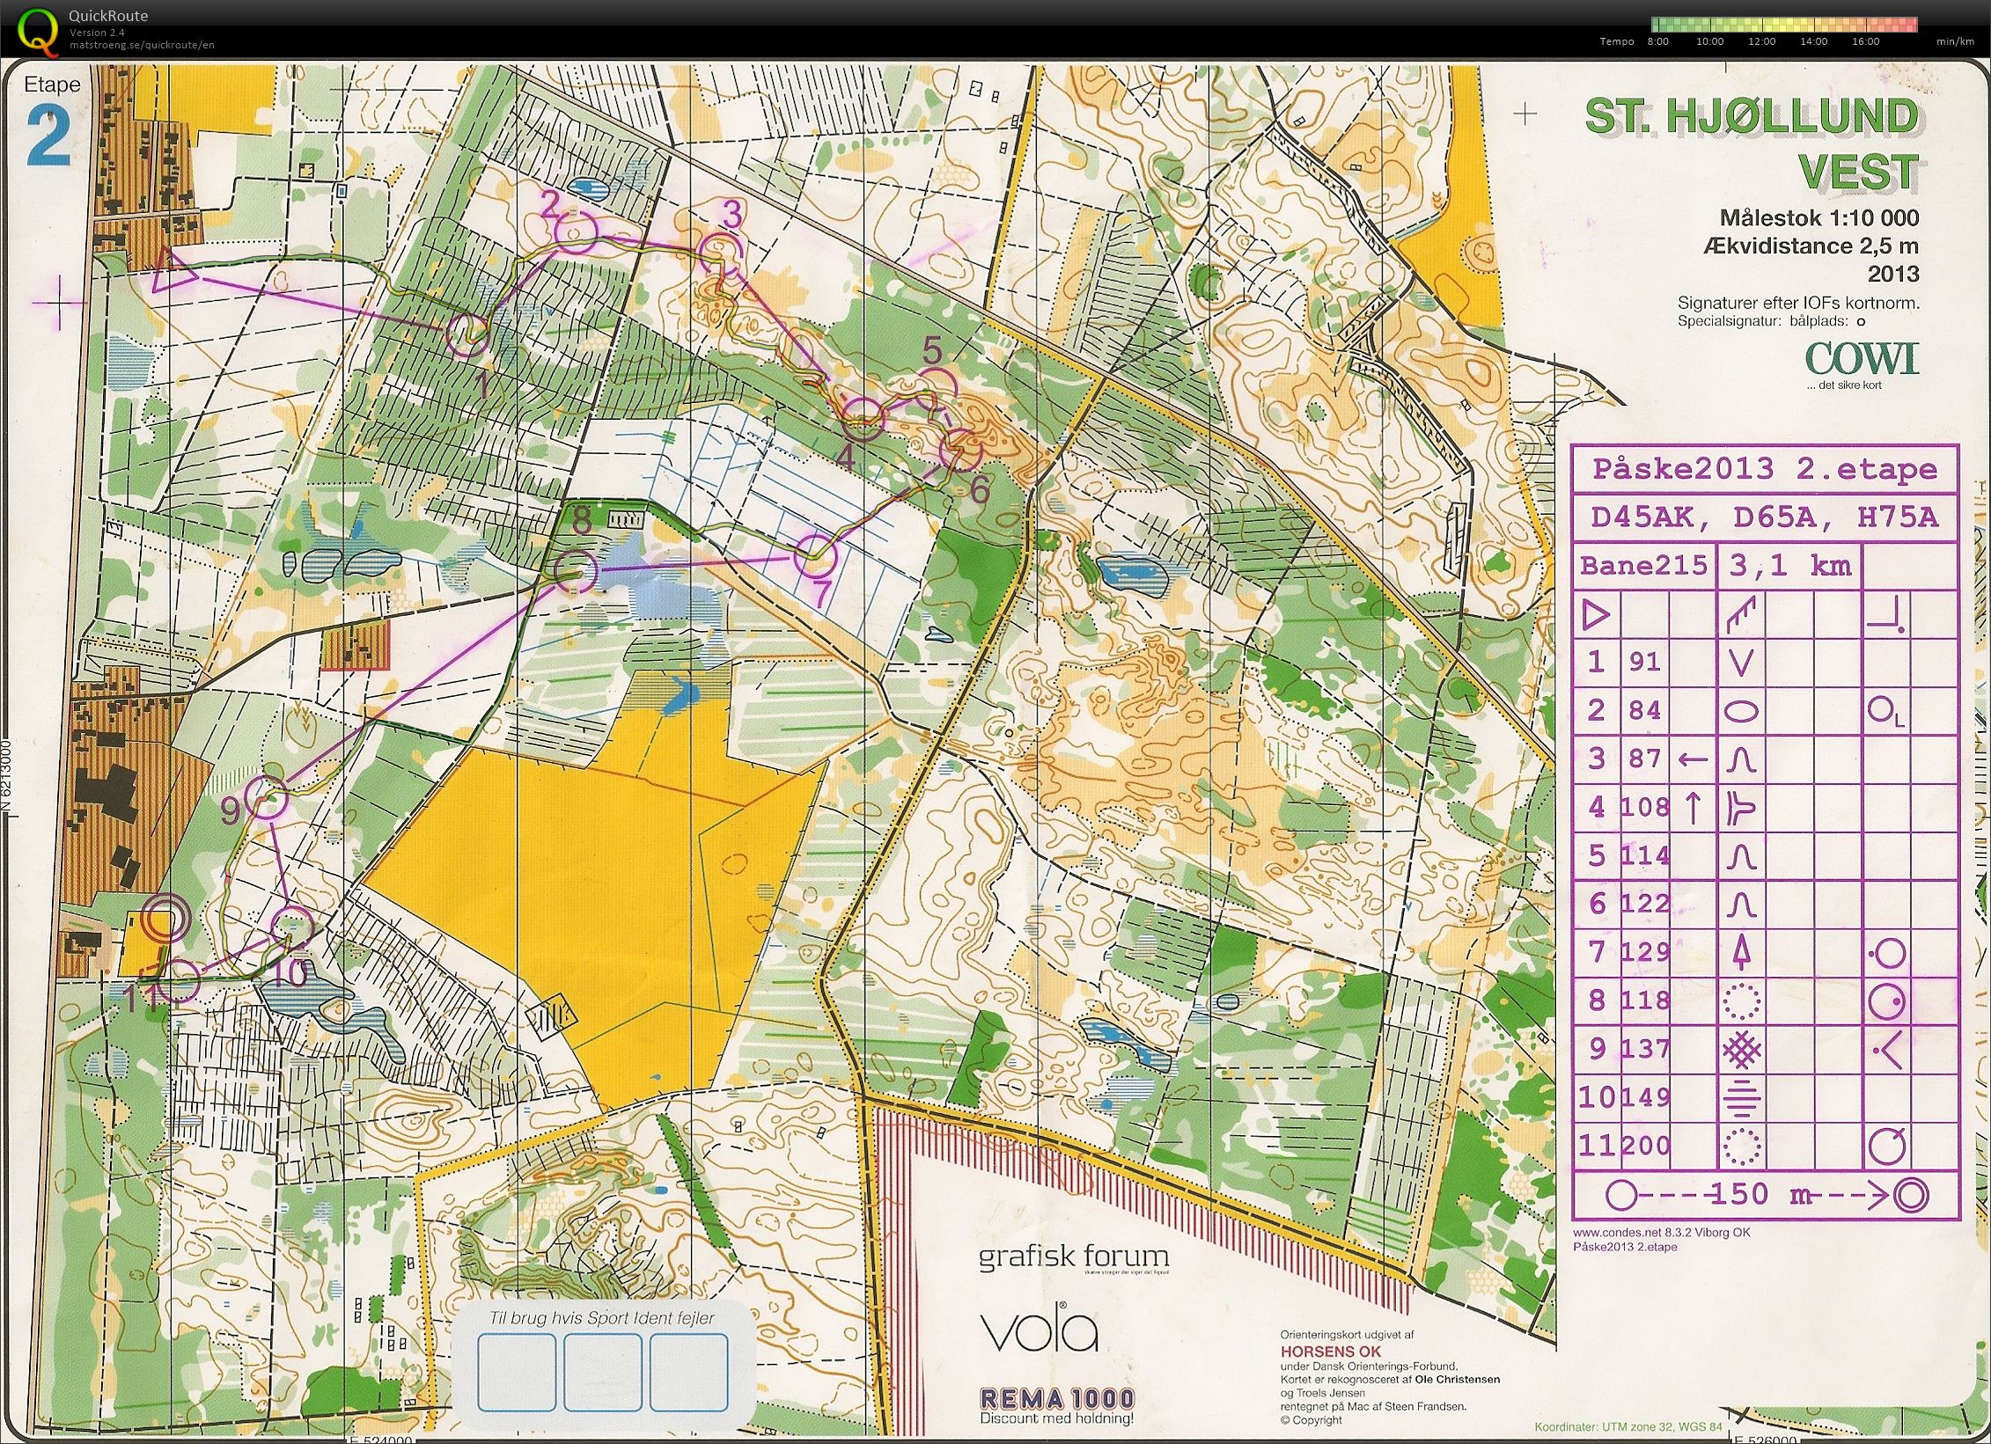The image size is (1991, 1444).
Task: Click control circle 9 on the map
Action: pos(266,797)
